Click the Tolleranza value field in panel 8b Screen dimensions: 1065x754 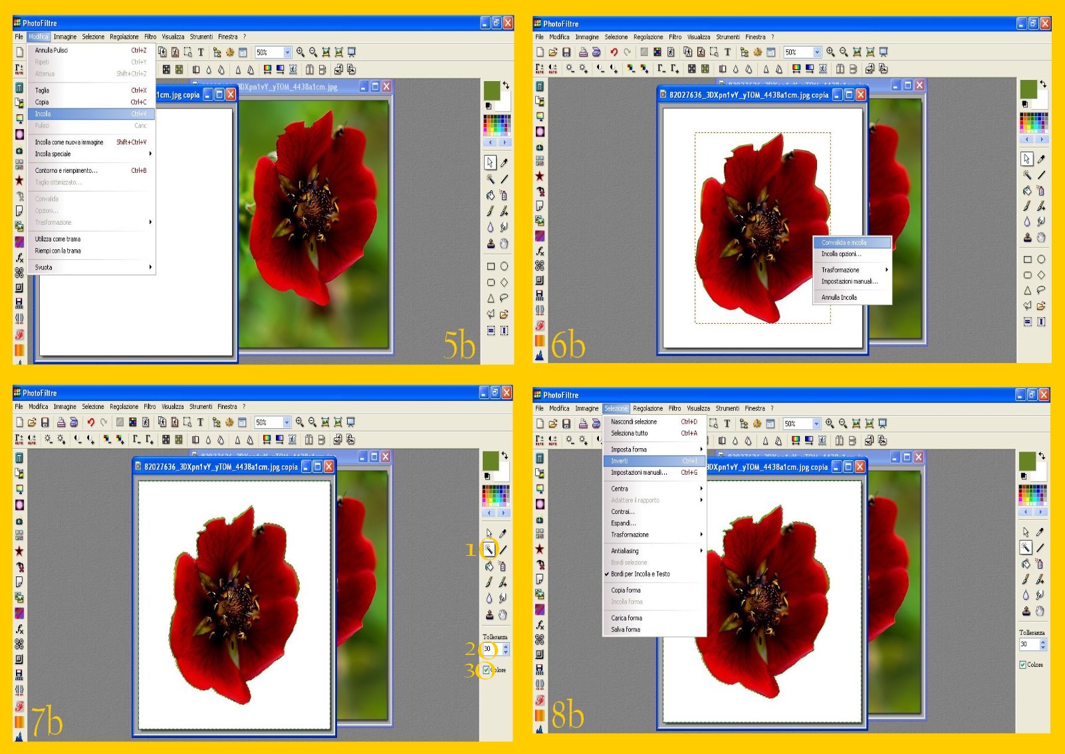[x=1028, y=644]
